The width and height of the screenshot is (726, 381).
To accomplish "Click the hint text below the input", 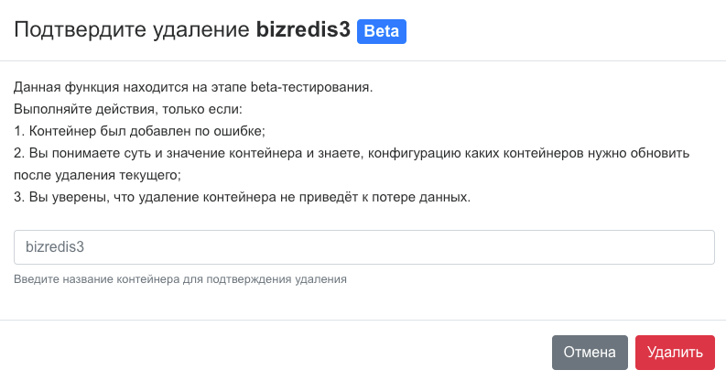I will (180, 278).
